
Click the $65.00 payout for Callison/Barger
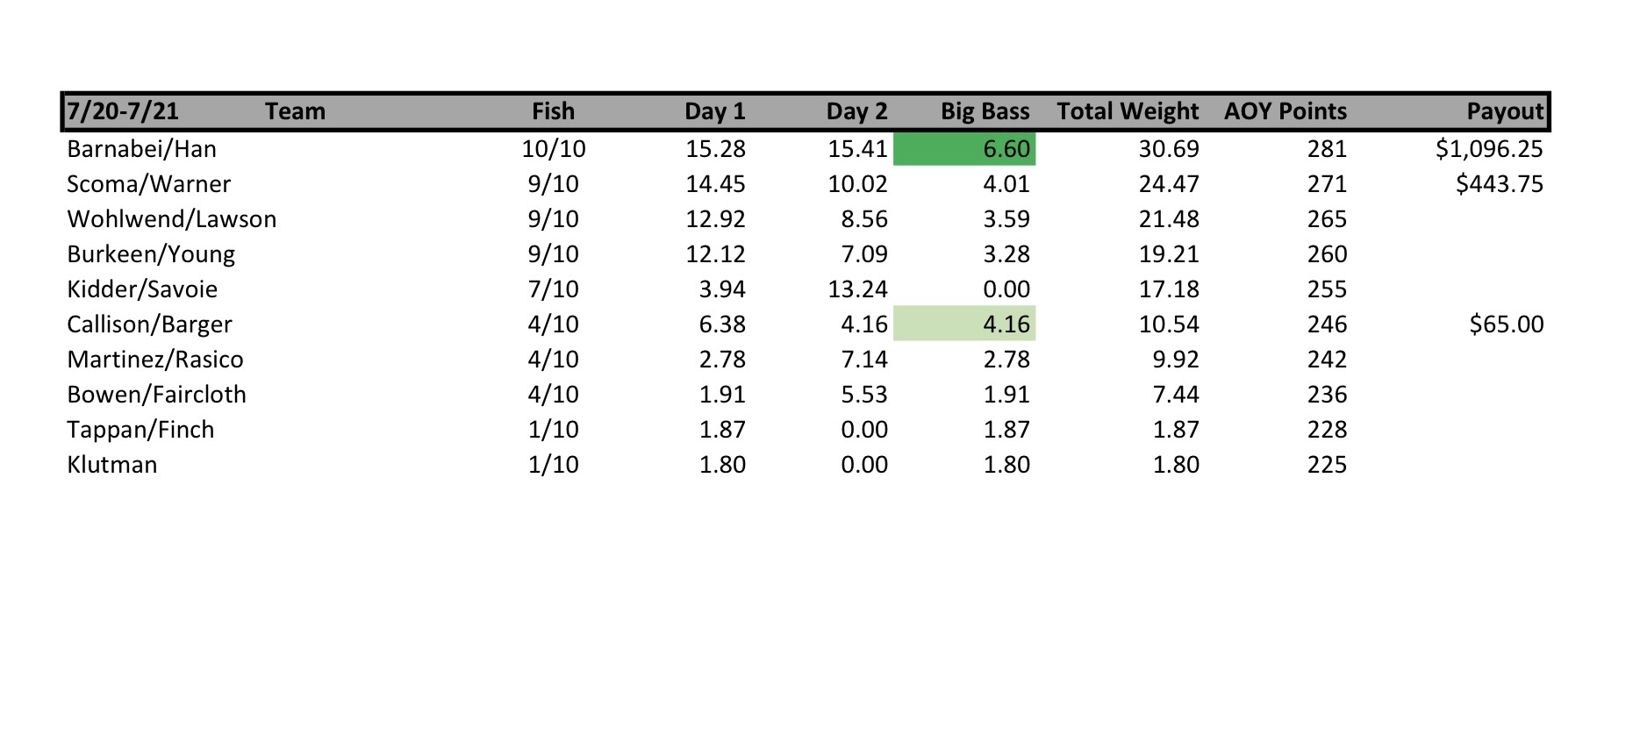click(x=1506, y=325)
